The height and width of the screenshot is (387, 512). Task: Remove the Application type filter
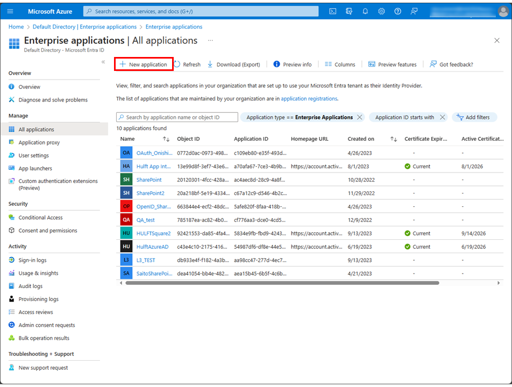[359, 117]
